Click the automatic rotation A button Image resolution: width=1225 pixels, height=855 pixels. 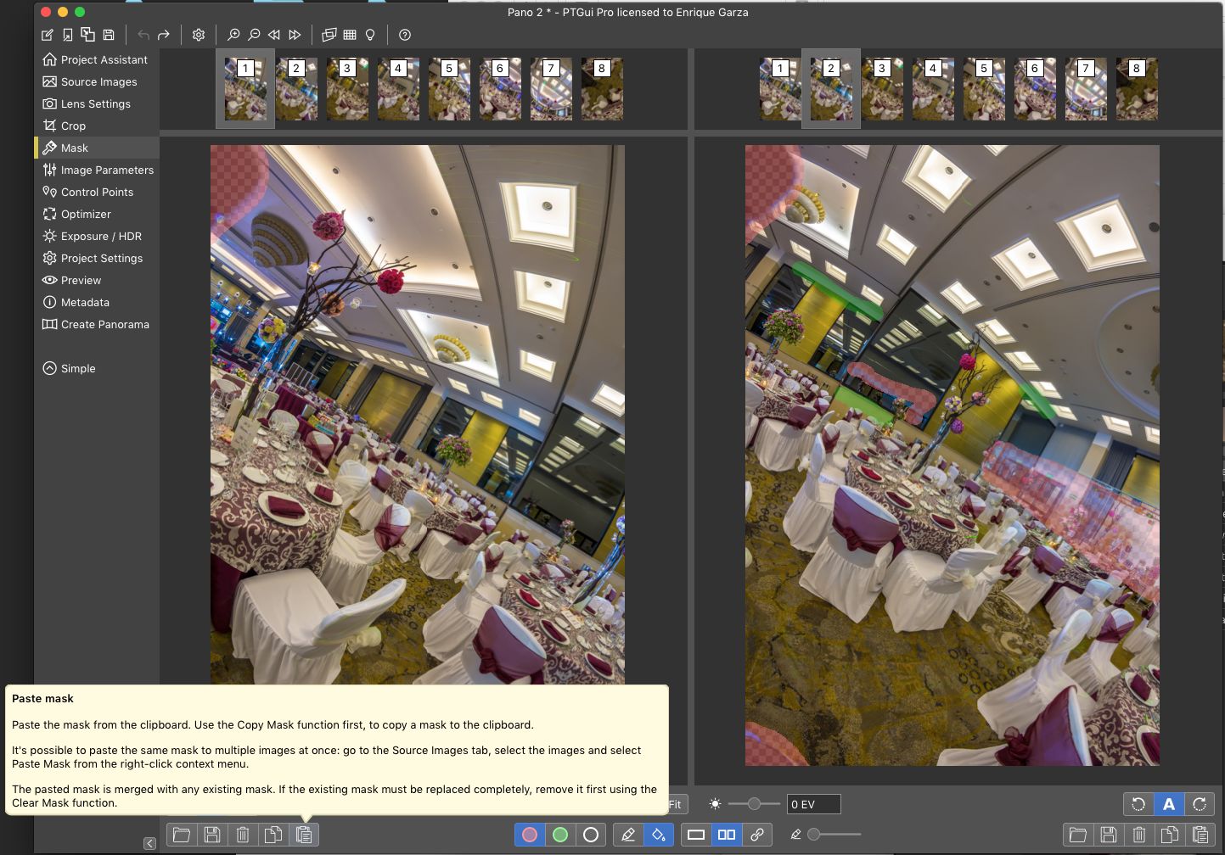(1169, 804)
